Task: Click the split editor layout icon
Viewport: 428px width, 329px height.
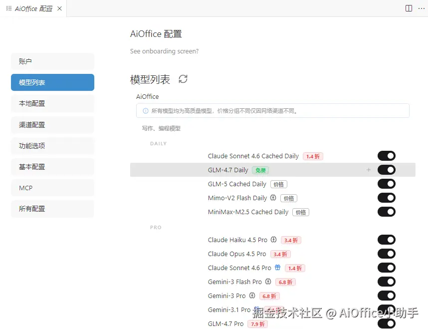Action: pos(409,8)
